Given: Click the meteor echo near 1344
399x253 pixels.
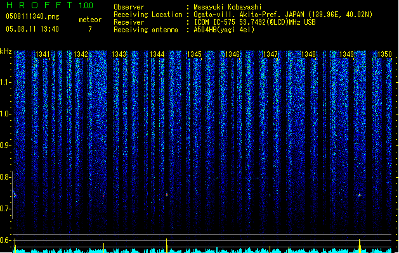Looking at the screenshot, I should coord(167,195).
